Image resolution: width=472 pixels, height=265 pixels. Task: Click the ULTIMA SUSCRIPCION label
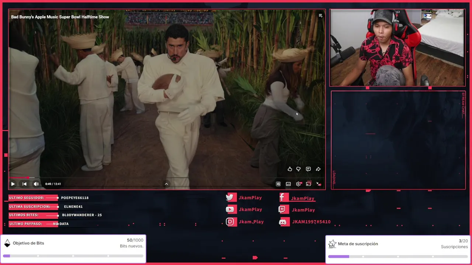coord(29,206)
